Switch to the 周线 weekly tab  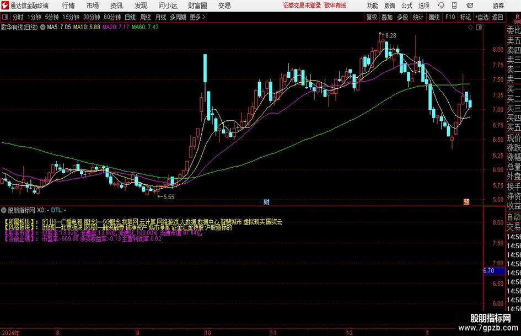[145, 17]
